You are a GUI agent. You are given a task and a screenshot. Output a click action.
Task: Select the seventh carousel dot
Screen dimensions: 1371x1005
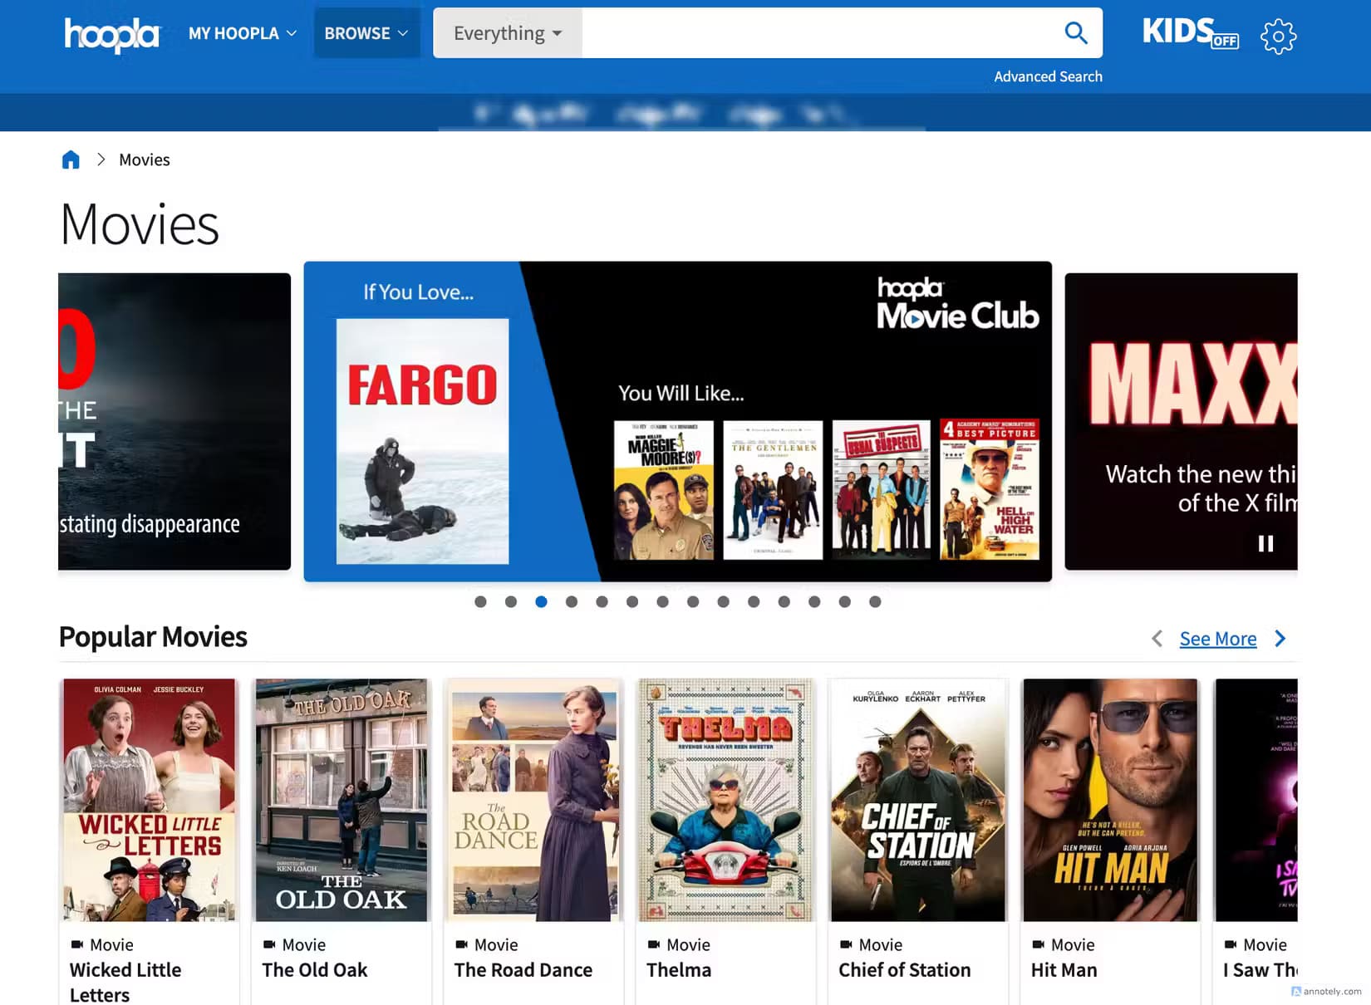pos(662,601)
